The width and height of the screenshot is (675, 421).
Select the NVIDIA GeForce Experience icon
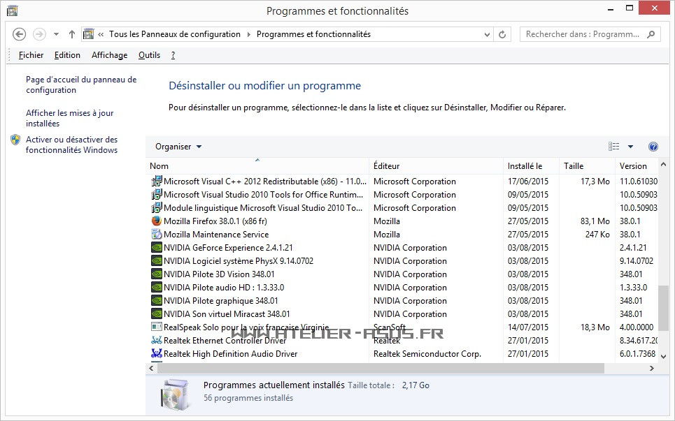pyautogui.click(x=157, y=248)
